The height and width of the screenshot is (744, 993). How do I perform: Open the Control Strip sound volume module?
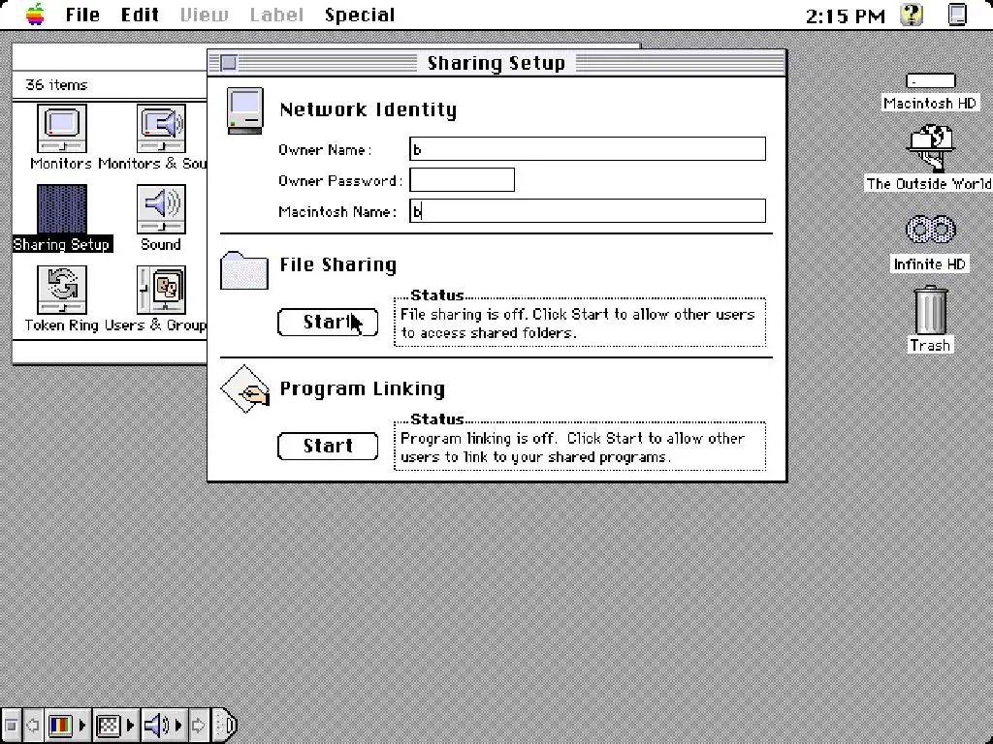click(x=163, y=725)
